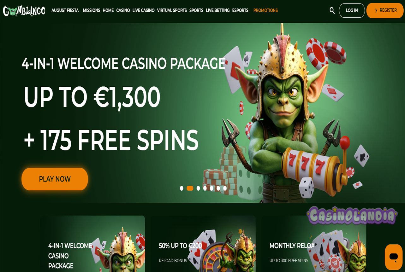Screen dimensions: 405x272
Task: Open the 4-in-1 Welcome Casino Package card
Action: coord(92,244)
